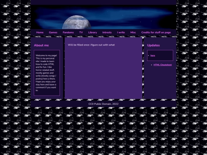Go to the Games page
Screen dimensions: 207x155
pyautogui.click(x=53, y=33)
